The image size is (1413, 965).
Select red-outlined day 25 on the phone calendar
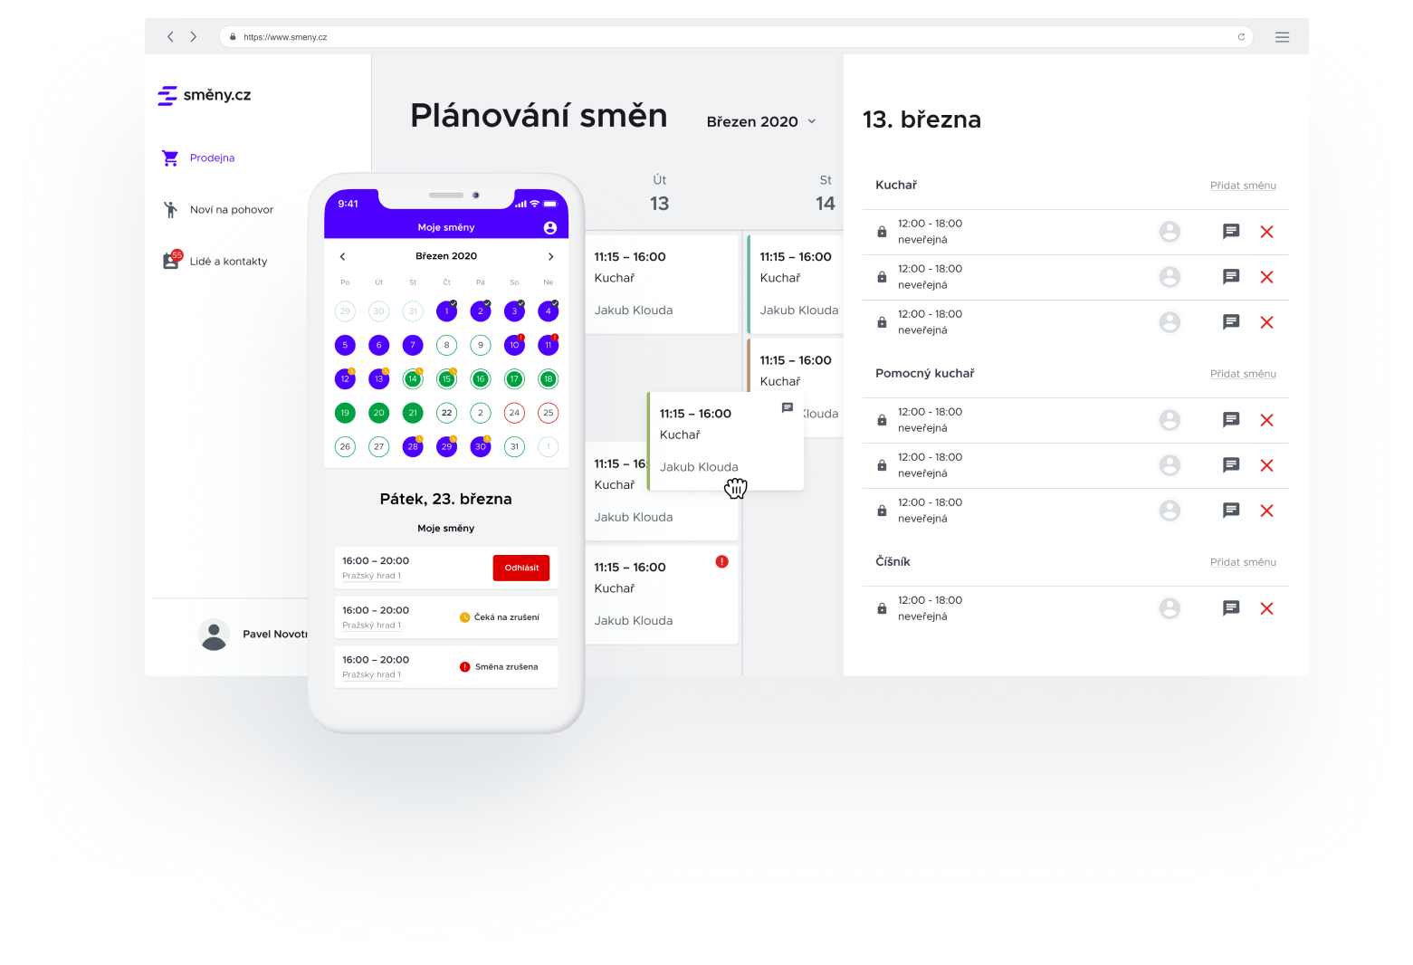point(548,413)
